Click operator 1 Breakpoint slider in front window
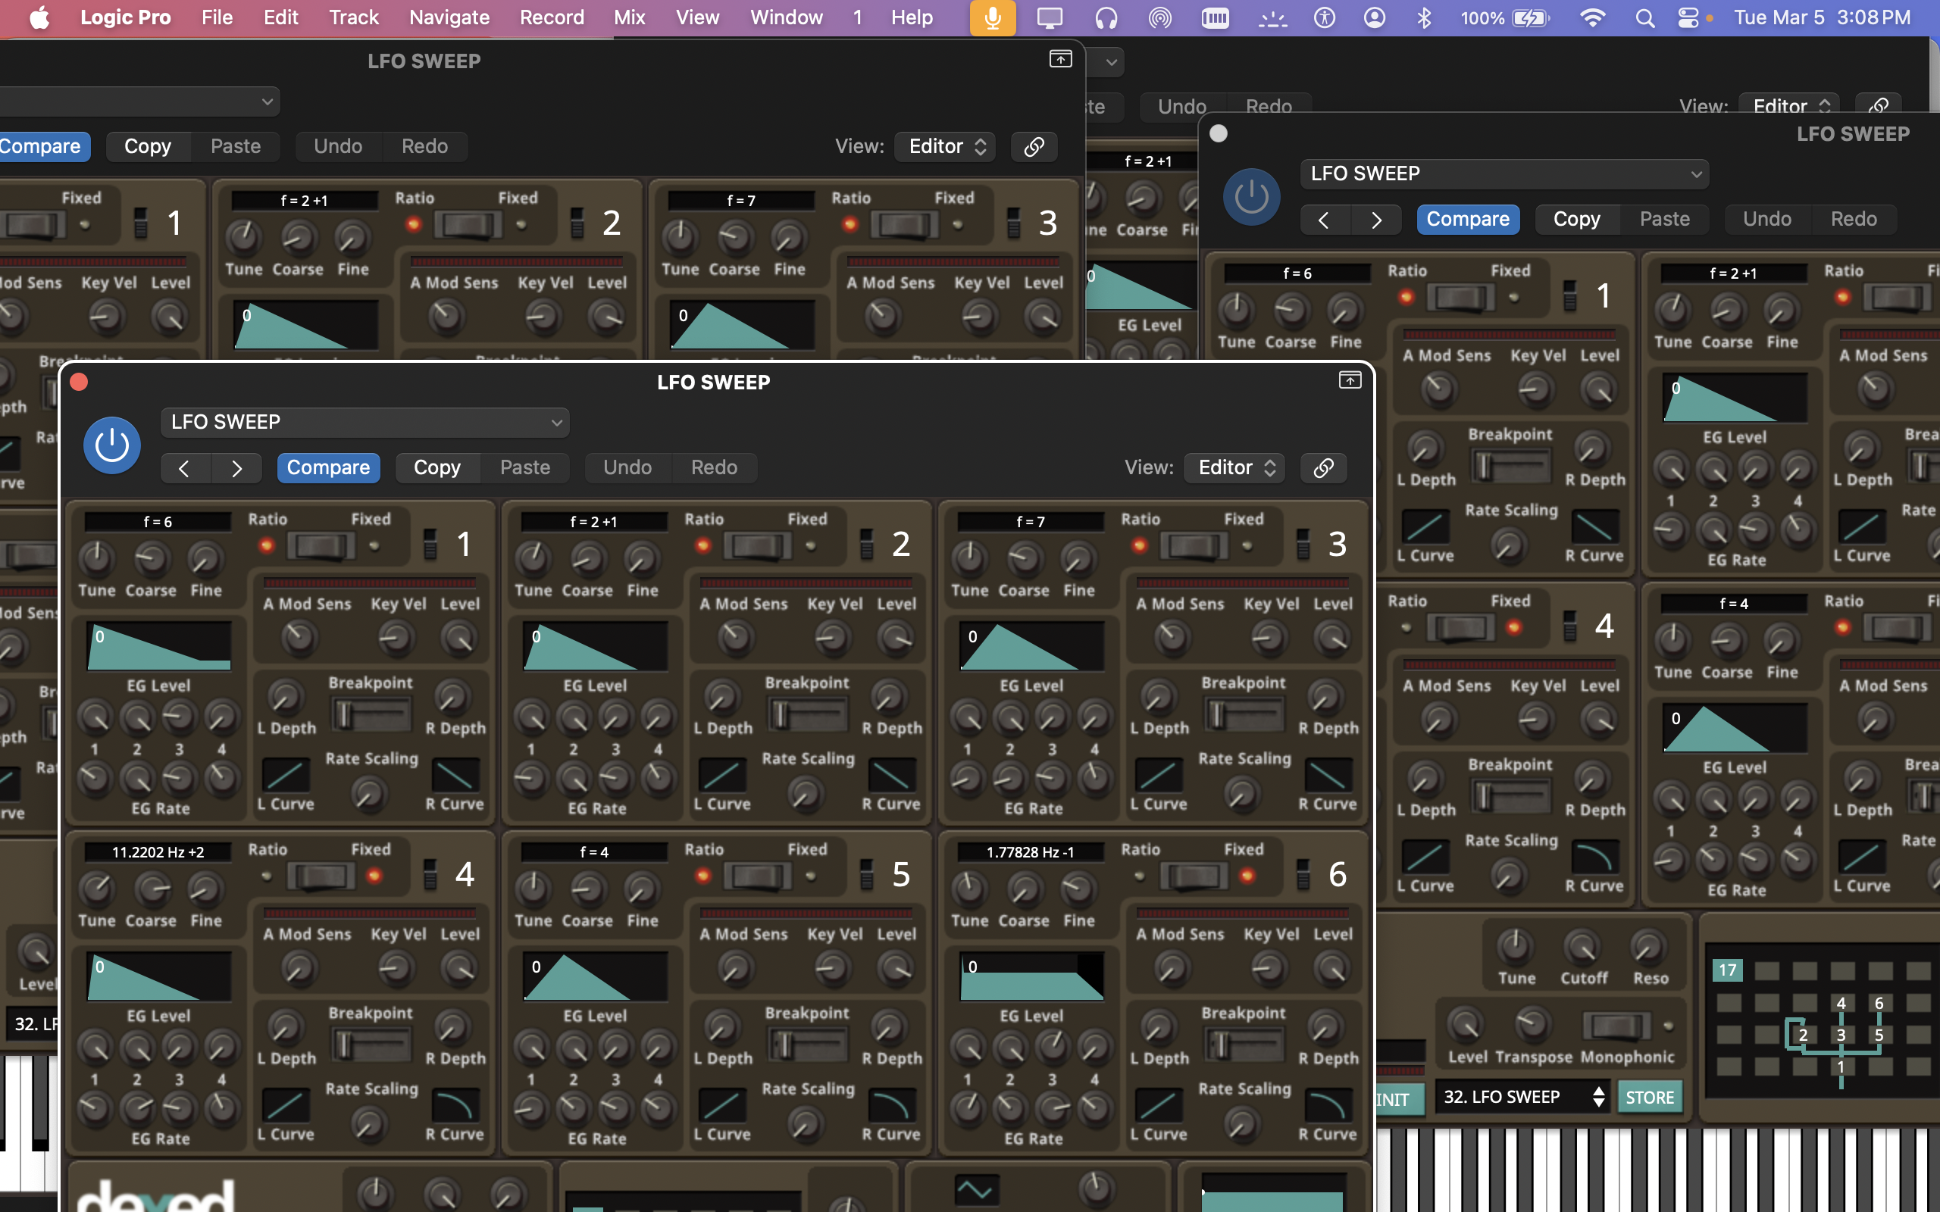Image resolution: width=1940 pixels, height=1212 pixels. point(372,715)
